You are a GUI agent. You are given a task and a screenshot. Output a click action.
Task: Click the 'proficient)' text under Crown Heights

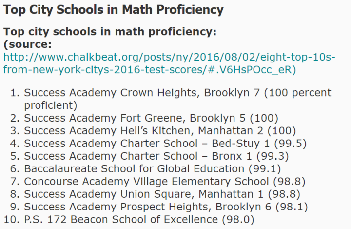coord(50,105)
